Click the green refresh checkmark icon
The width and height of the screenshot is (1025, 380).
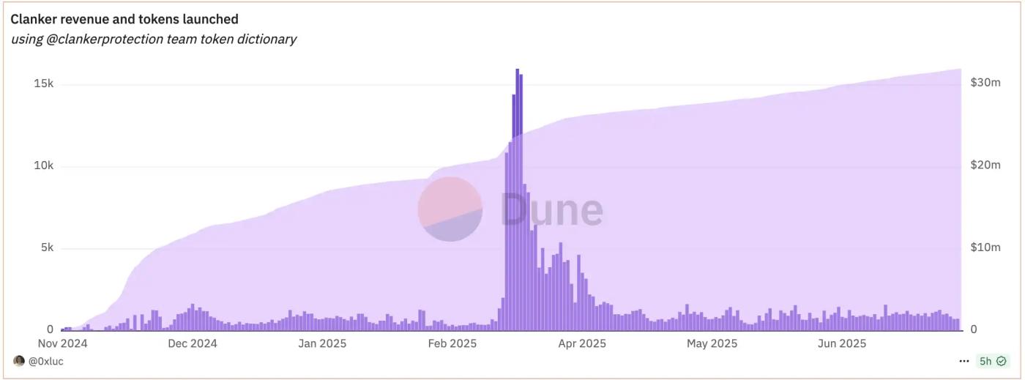point(1001,361)
